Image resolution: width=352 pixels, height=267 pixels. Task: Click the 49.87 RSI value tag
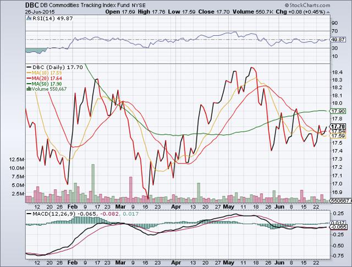(x=338, y=40)
